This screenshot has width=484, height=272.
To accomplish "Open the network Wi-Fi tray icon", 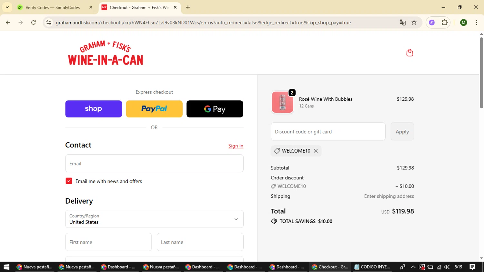I will (439, 267).
